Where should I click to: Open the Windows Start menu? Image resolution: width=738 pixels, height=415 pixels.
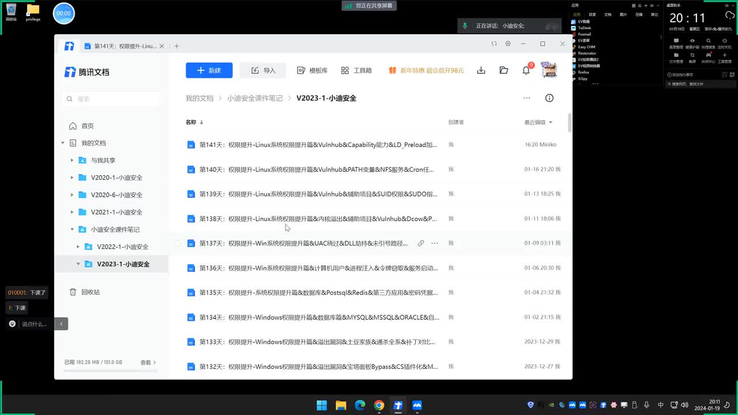(322, 405)
